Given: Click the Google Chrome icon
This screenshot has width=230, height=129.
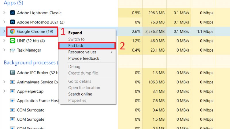Looking at the screenshot, I should tap(12, 31).
